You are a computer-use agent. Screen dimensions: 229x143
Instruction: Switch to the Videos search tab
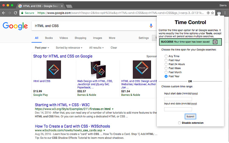(x=64, y=38)
